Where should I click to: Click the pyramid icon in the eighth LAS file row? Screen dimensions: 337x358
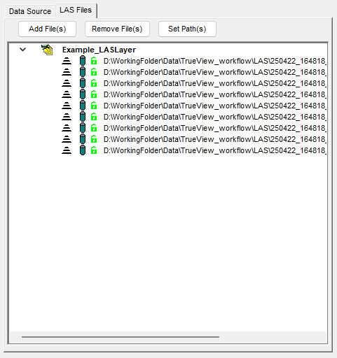[67, 139]
